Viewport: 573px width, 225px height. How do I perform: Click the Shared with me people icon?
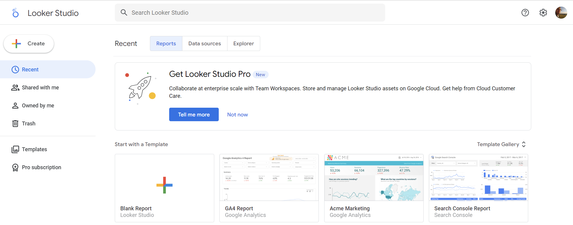[x=15, y=88]
